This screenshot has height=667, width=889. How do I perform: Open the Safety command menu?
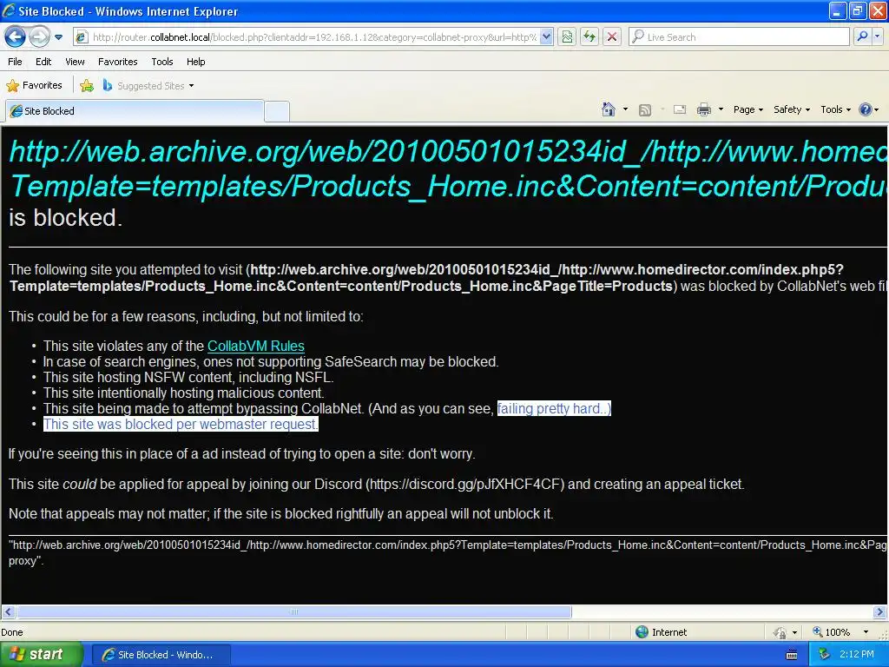(x=792, y=110)
